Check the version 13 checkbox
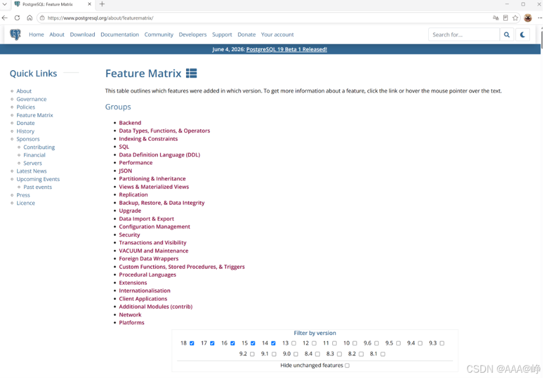The height and width of the screenshot is (378, 543). click(x=294, y=343)
